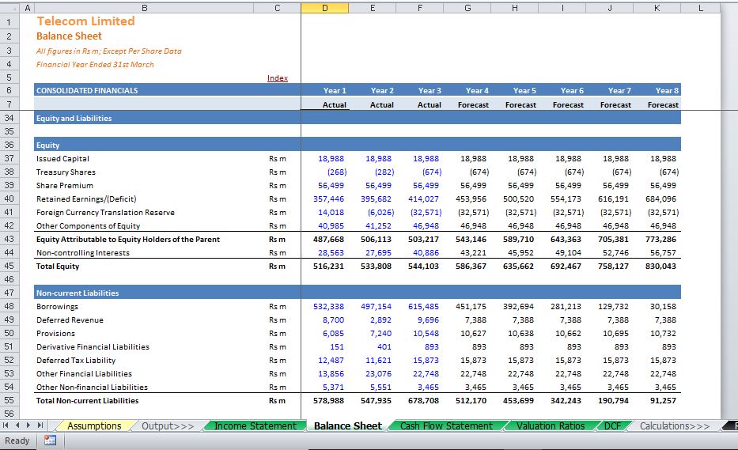
Task: Click the macro record icon in status bar
Action: click(x=50, y=441)
